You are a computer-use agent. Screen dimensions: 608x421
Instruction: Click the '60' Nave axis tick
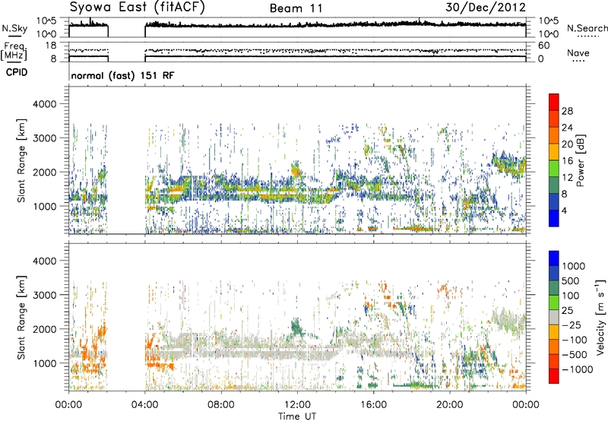[543, 46]
